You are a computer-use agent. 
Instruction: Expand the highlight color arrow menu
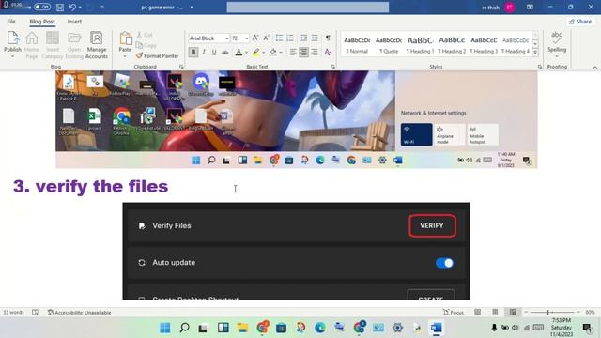[263, 53]
